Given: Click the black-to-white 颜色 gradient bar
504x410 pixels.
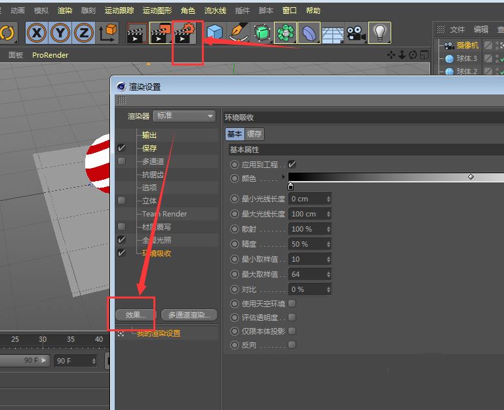Looking at the screenshot, I should (393, 177).
